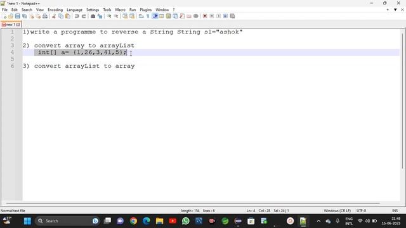Click the Zoom In toolbar icon

pos(109,16)
